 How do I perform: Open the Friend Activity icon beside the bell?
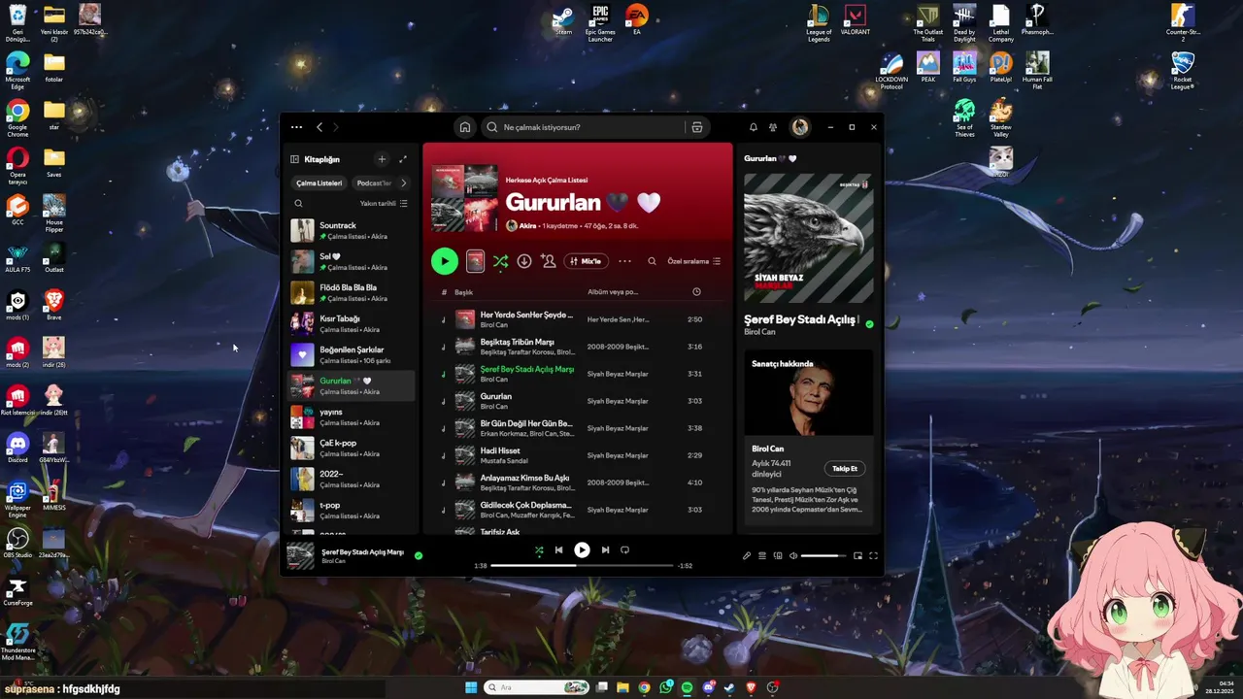click(773, 127)
